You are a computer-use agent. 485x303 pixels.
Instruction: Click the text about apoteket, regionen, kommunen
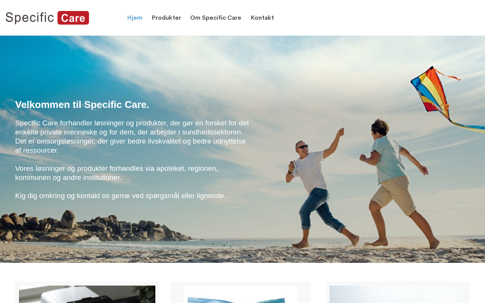tap(117, 173)
